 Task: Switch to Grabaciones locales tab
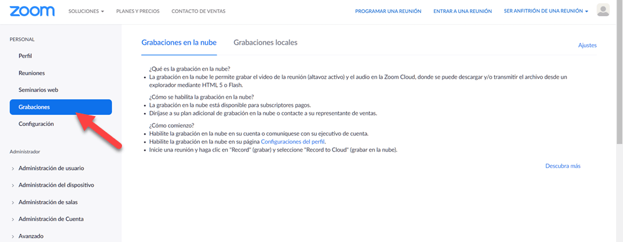[265, 43]
